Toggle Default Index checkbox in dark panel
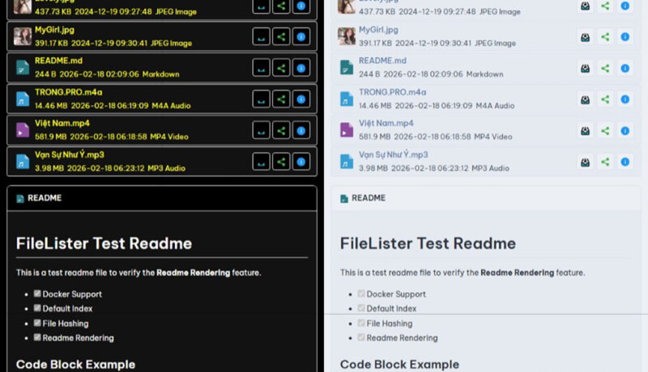648x372 pixels. click(37, 307)
